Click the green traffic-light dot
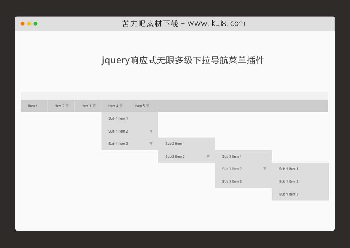Screen dimensions: 350x248 tap(36, 24)
